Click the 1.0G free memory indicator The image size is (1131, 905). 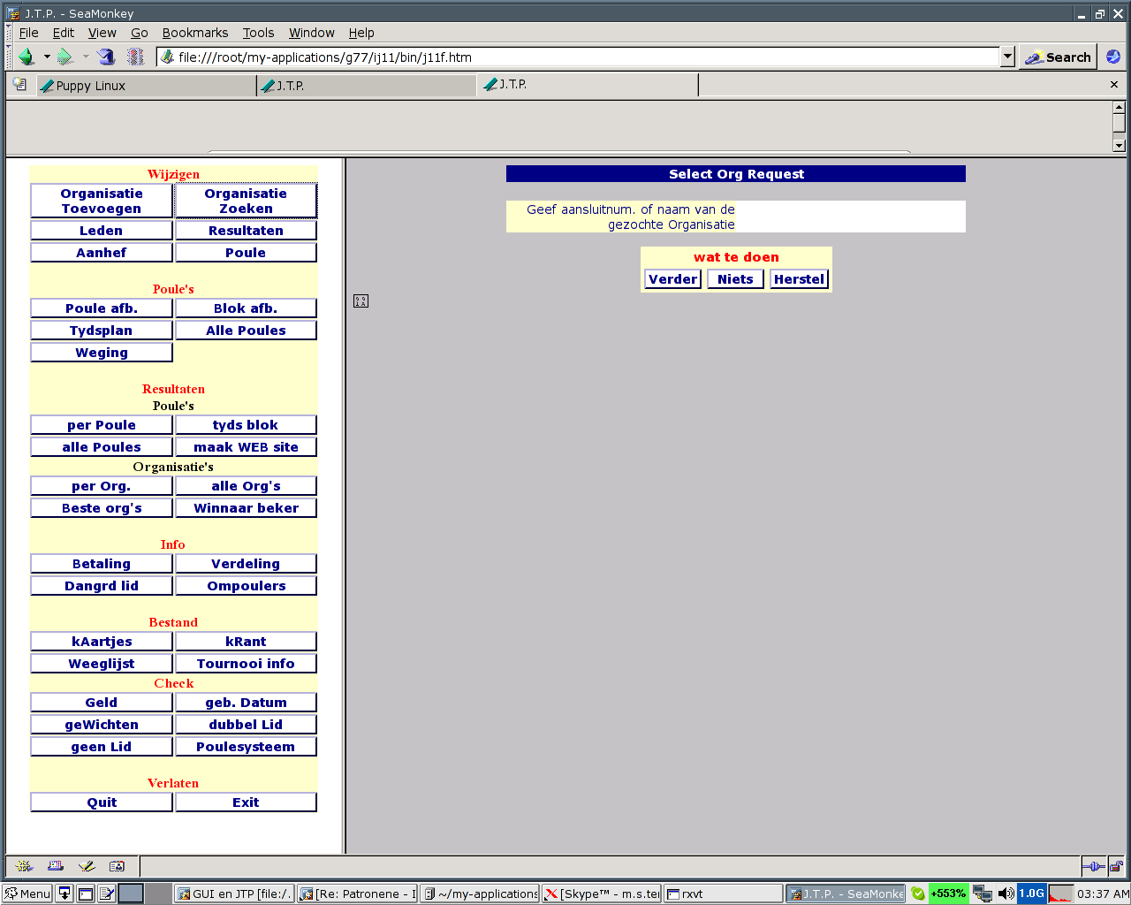point(1031,894)
